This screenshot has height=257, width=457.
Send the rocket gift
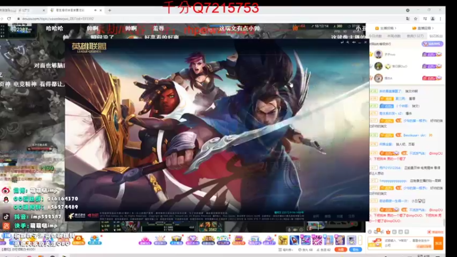point(294,240)
